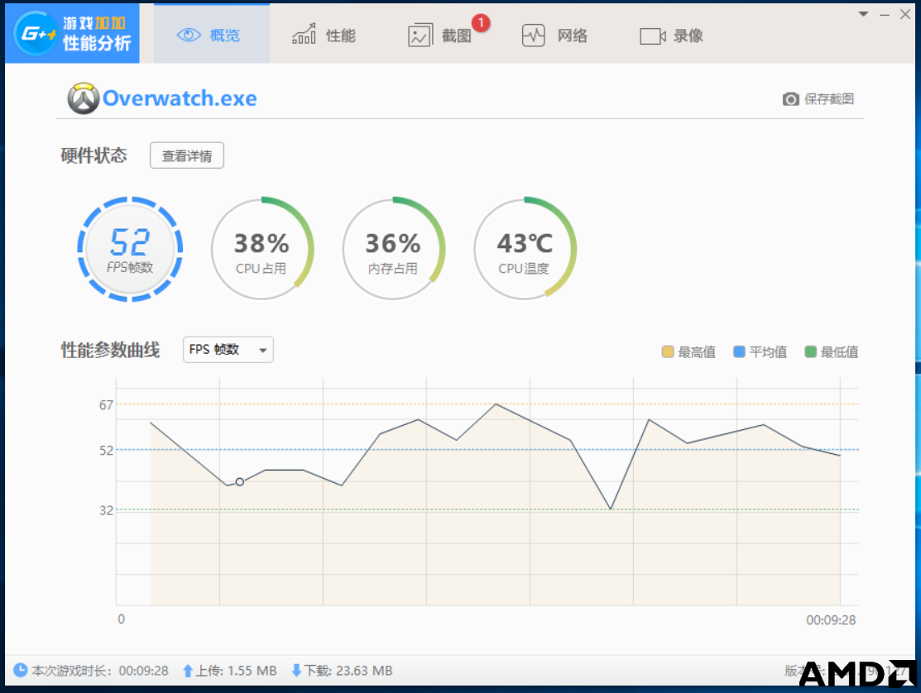Viewport: 921px width, 693px height.
Task: Open the 录像 recording tab
Action: tap(671, 36)
